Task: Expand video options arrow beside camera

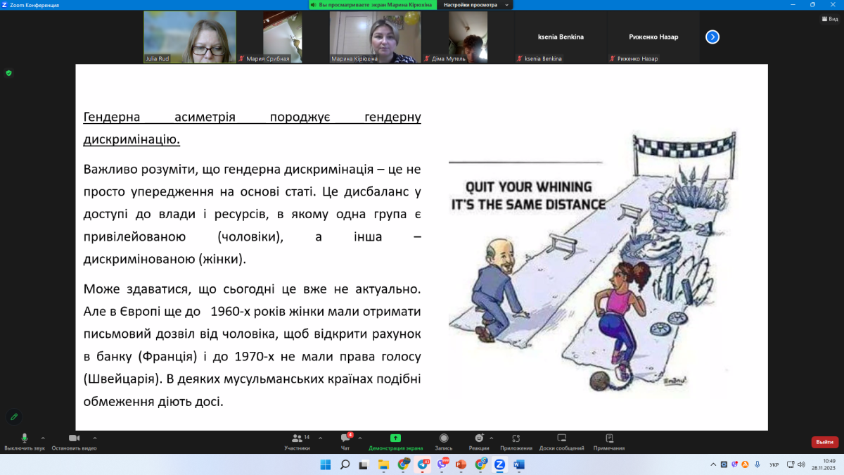Action: pyautogui.click(x=94, y=438)
